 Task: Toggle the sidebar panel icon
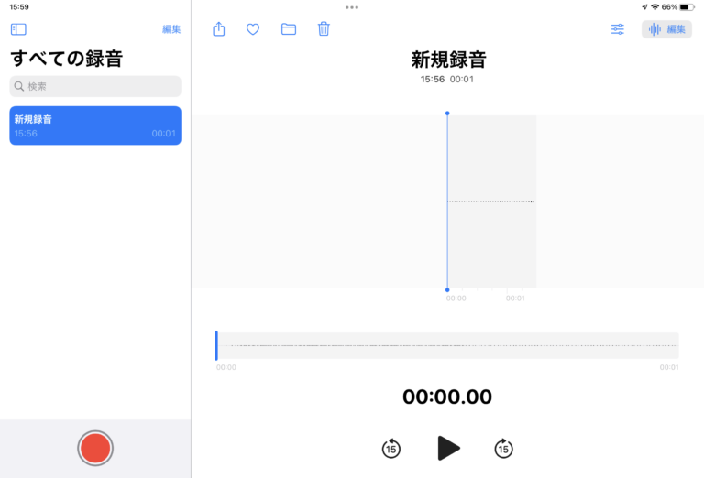point(18,29)
